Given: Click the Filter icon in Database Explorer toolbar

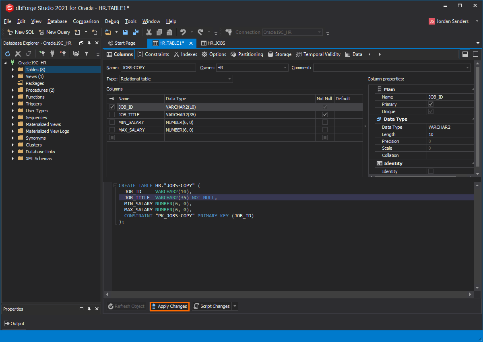Looking at the screenshot, I should [x=87, y=54].
